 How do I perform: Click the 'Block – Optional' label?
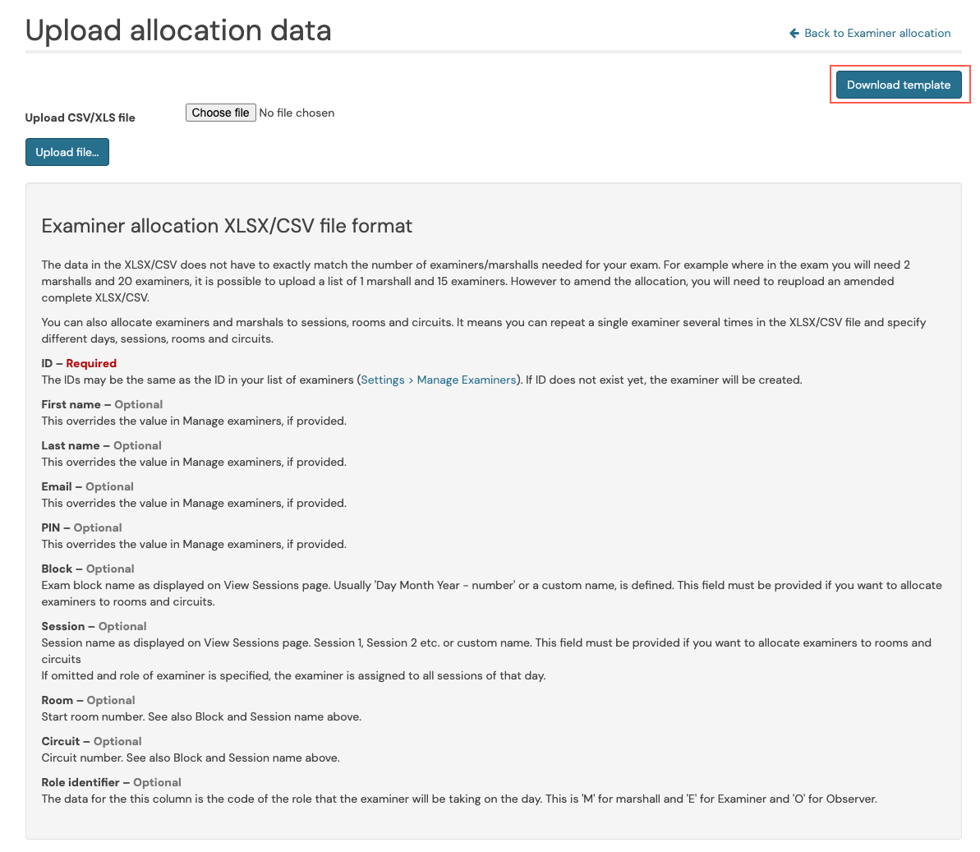point(88,569)
